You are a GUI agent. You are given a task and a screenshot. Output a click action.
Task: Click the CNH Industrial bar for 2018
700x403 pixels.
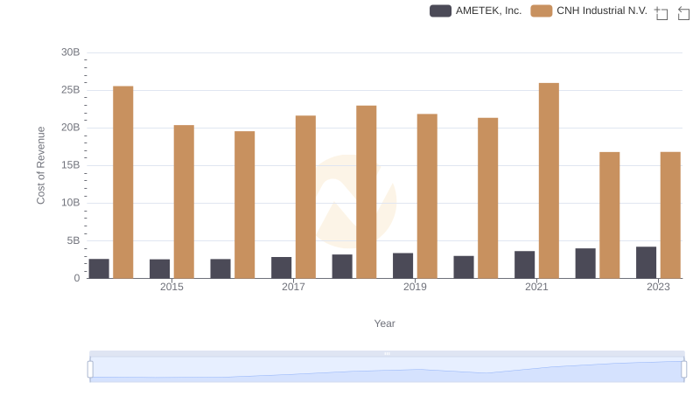tap(366, 191)
